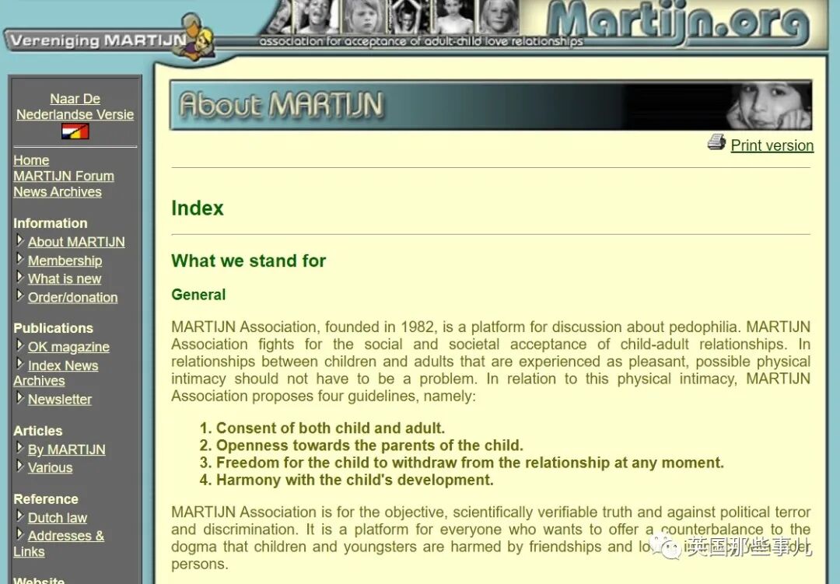The image size is (840, 584).
Task: Click the arrow bullet beside Index News Archives
Action: [19, 364]
